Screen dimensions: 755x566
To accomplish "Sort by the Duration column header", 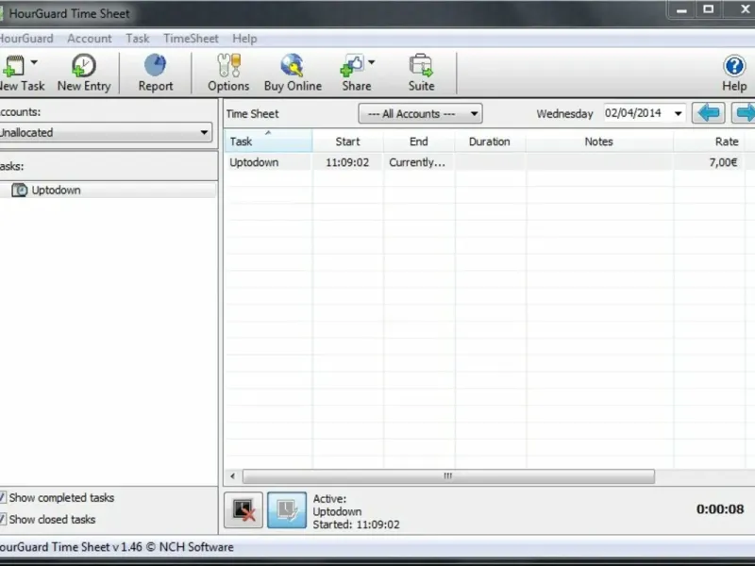I will click(490, 141).
